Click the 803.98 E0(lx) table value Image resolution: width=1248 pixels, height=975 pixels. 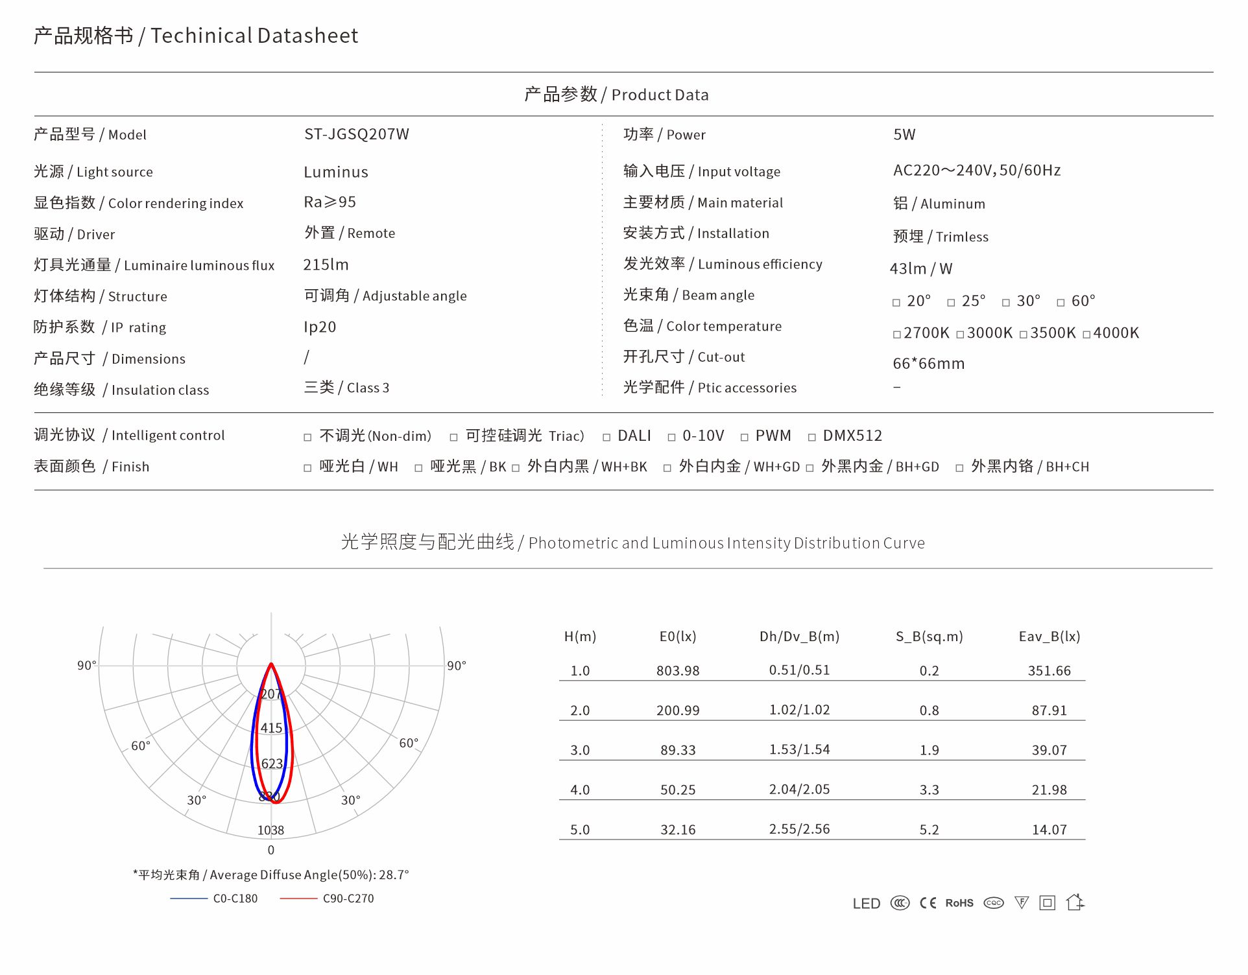tap(678, 671)
